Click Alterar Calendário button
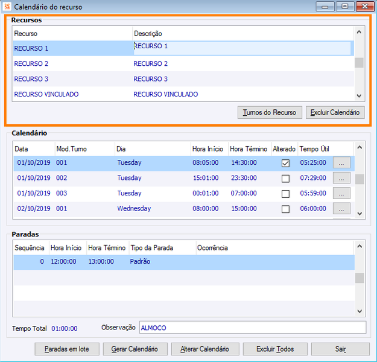 coord(205,349)
